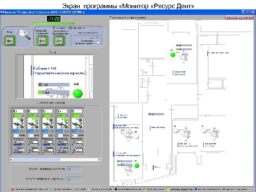Click green N4 indicator in the magnifier pane
The height and width of the screenshot is (192, 256).
(78, 94)
